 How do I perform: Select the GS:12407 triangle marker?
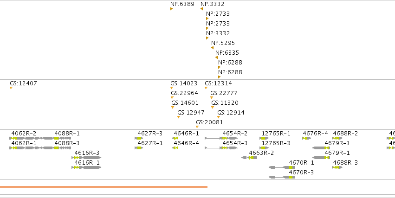pyautogui.click(x=11, y=88)
